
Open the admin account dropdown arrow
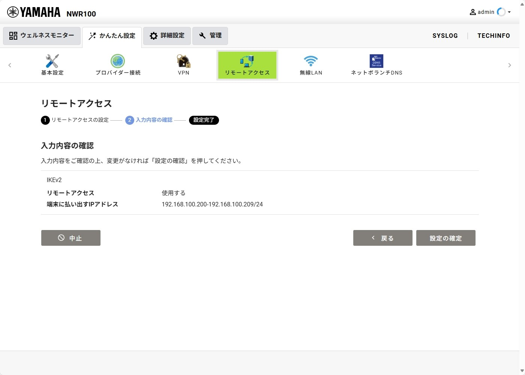[509, 12]
